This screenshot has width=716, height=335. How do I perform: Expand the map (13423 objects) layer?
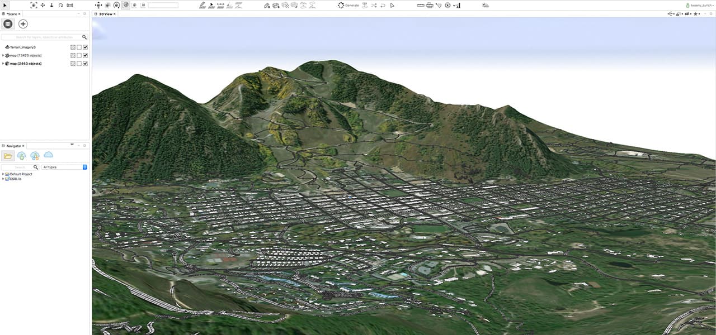(x=3, y=55)
